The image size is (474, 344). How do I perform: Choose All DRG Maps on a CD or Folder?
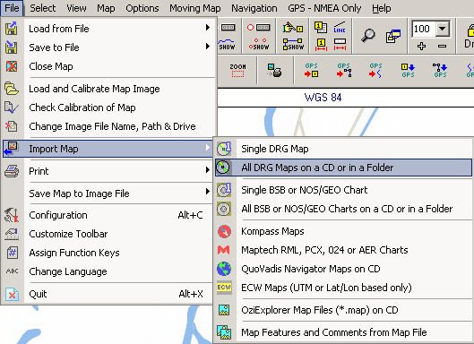click(343, 168)
